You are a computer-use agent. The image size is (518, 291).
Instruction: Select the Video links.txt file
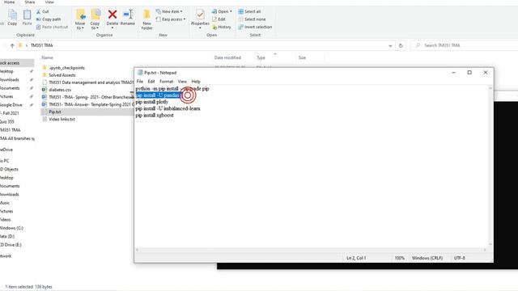[x=62, y=120]
